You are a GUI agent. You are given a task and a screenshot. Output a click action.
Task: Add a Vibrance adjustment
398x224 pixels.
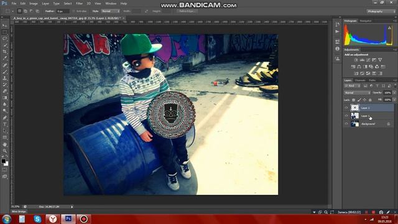tap(380, 60)
